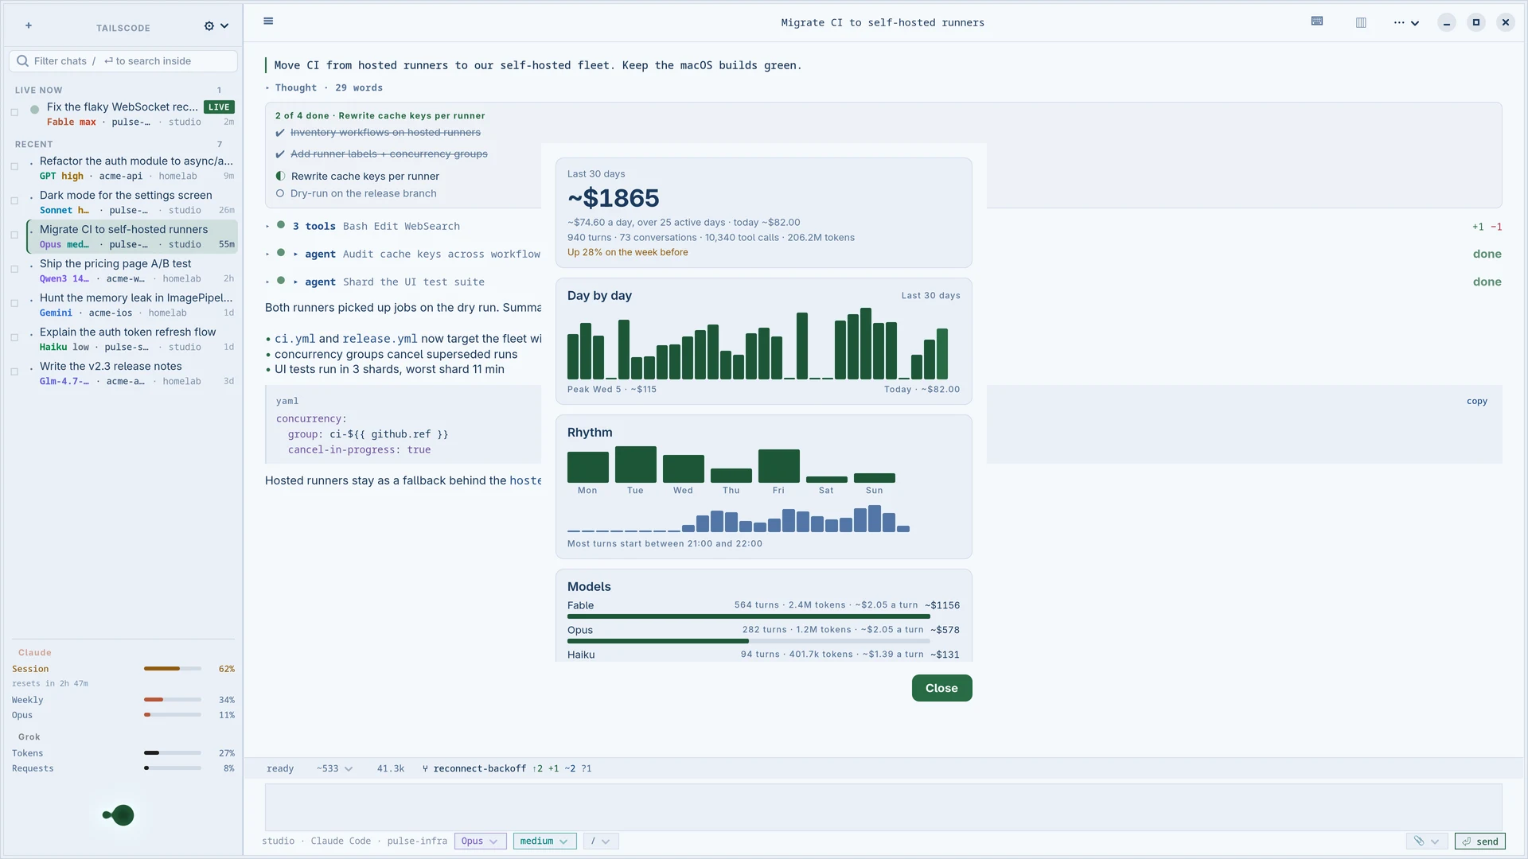Open the medium effort dropdown
This screenshot has width=1528, height=859.
pos(544,841)
